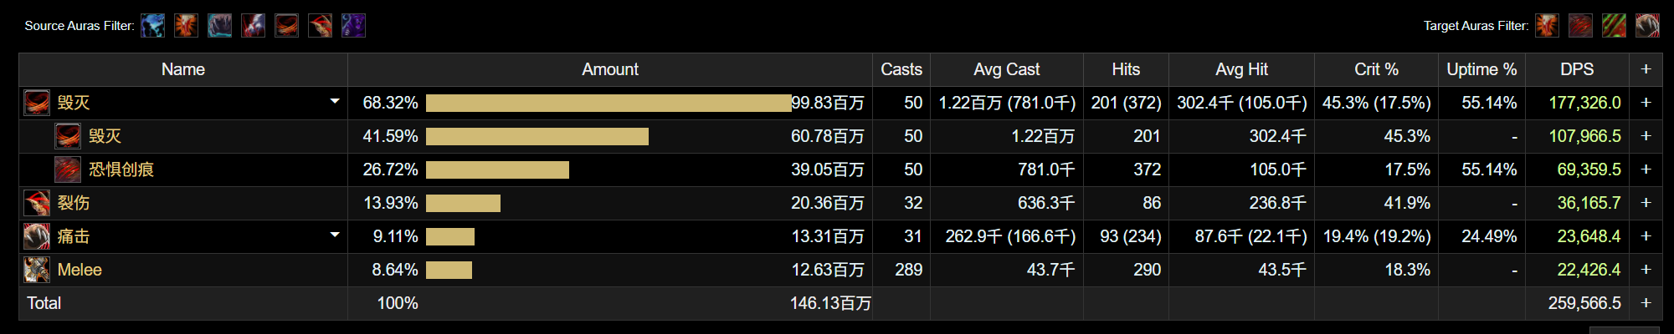
Task: Click the plus button in the Total row
Action: 1646,303
